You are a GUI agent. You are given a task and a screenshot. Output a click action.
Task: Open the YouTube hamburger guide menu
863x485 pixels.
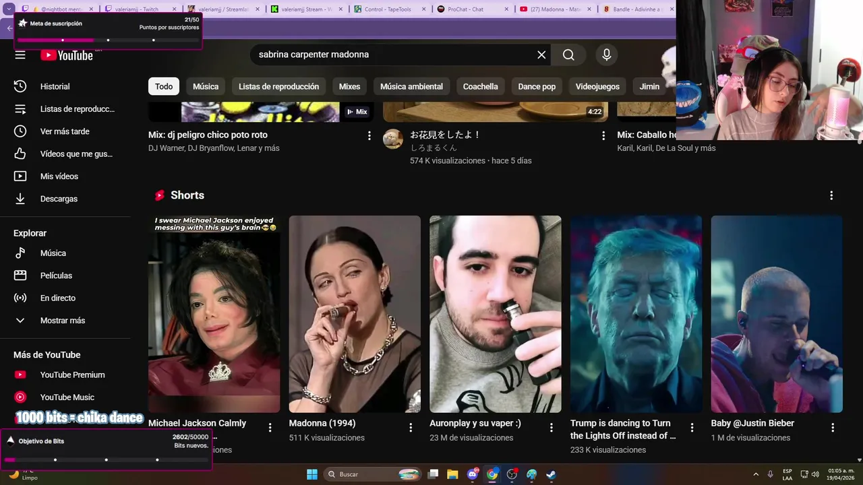[x=20, y=55]
